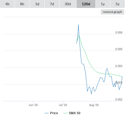Click the Jul '25 axis label
The width and height of the screenshot is (125, 120).
63,105
